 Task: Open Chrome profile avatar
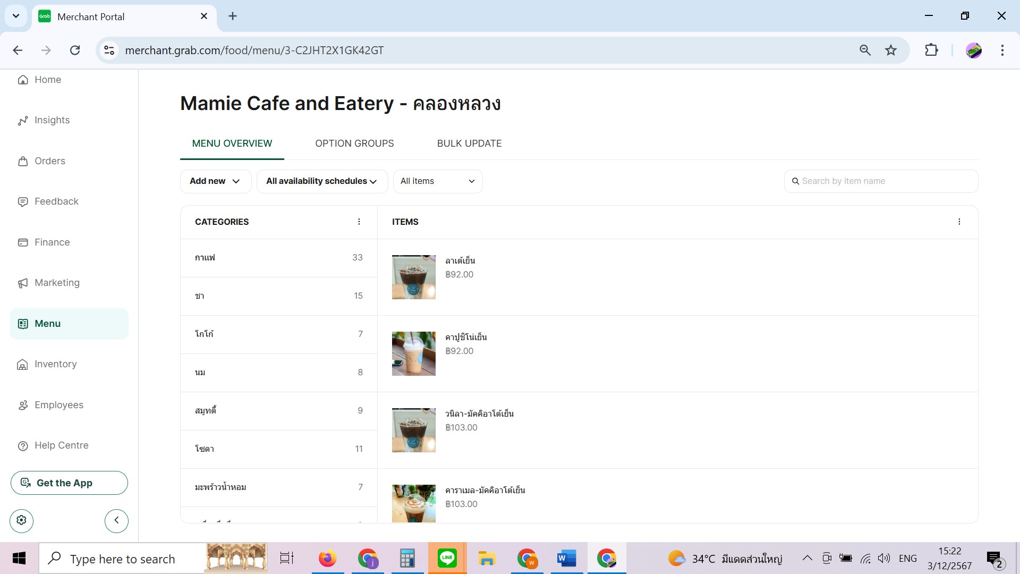click(x=973, y=50)
